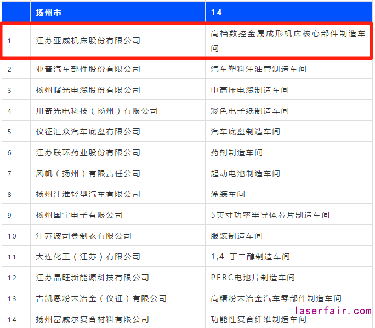The width and height of the screenshot is (375, 328).
Task: Select 川奇光电科技（扬州）有限公司 entry
Action: (96, 111)
